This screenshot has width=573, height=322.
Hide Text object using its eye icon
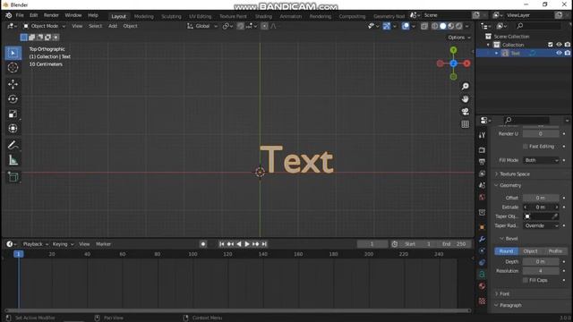click(x=559, y=53)
